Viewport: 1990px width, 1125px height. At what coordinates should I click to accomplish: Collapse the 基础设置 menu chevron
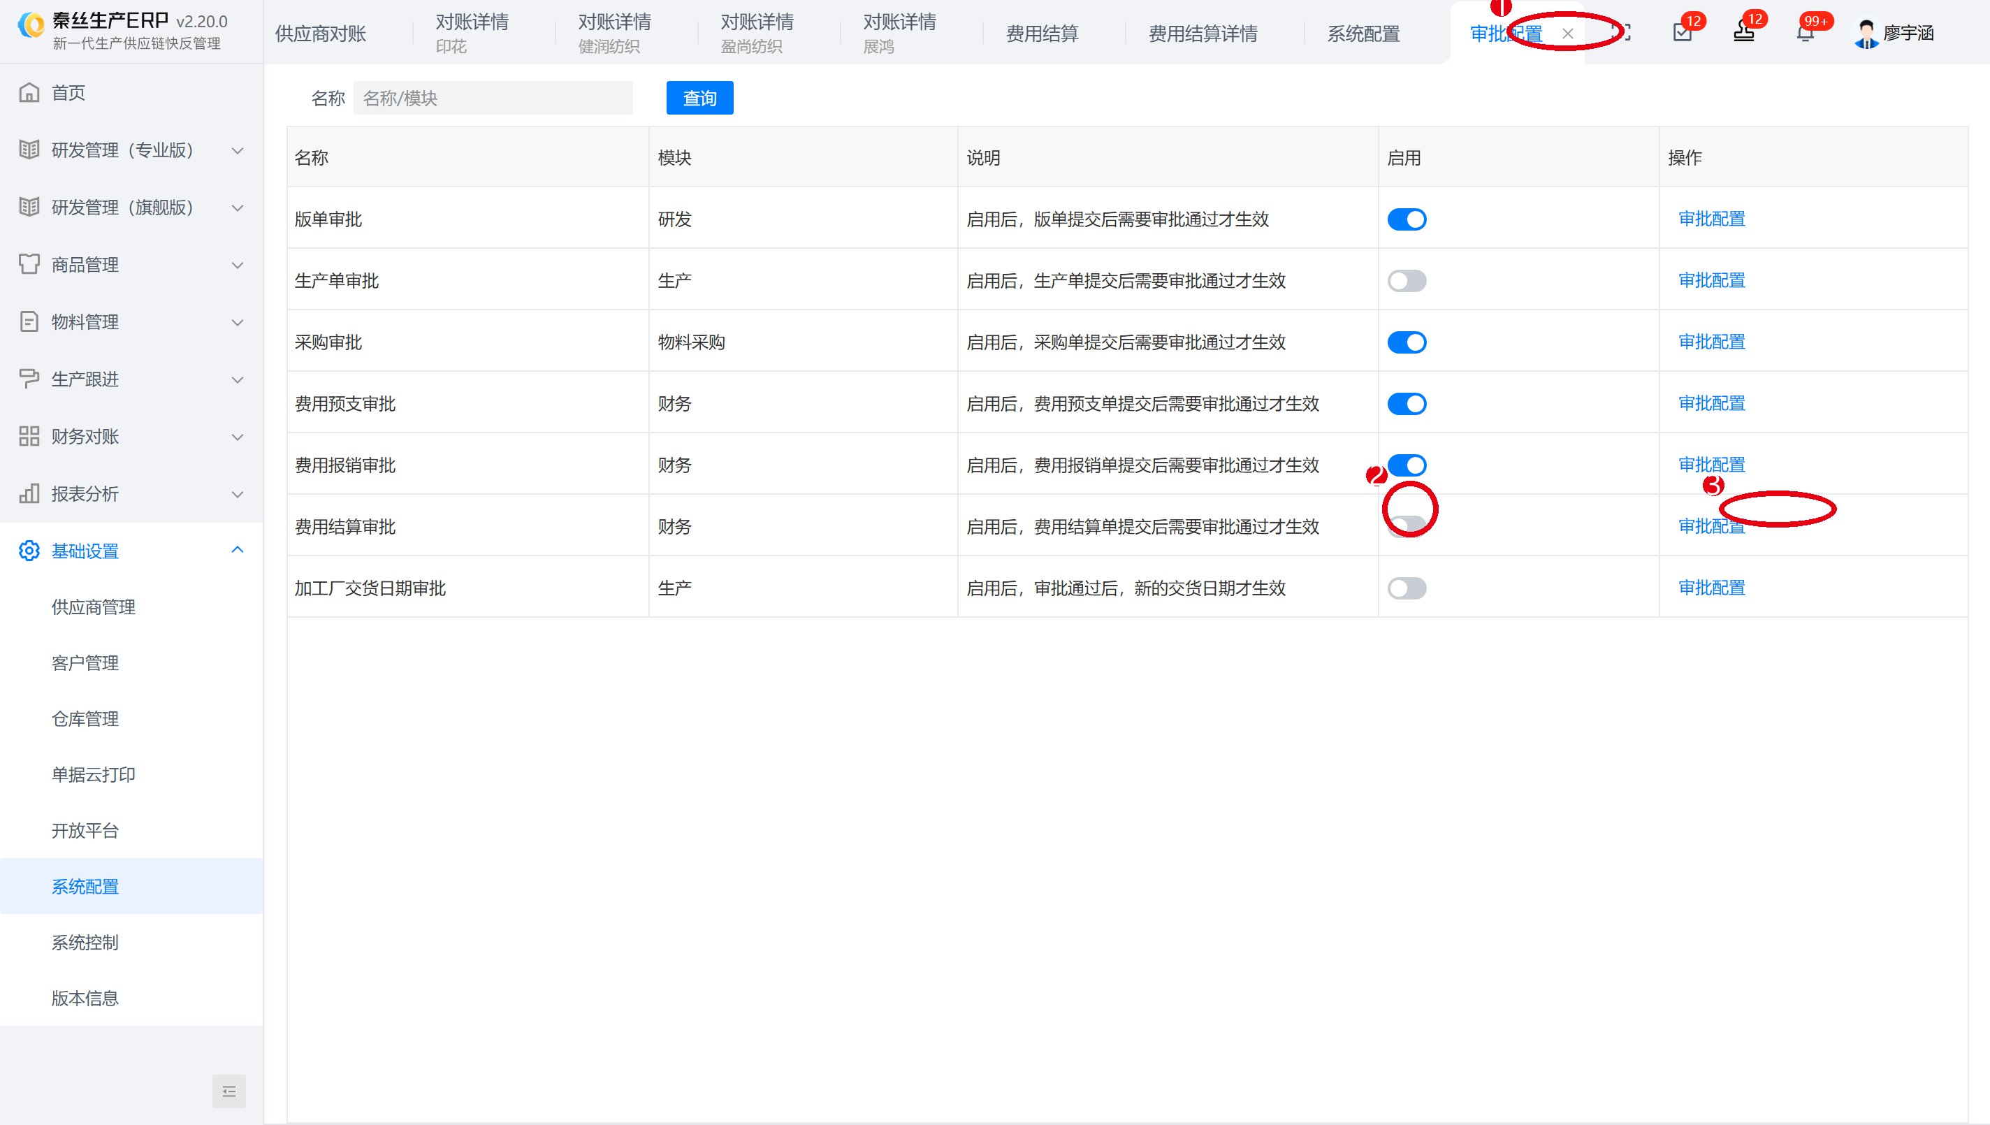pyautogui.click(x=238, y=549)
